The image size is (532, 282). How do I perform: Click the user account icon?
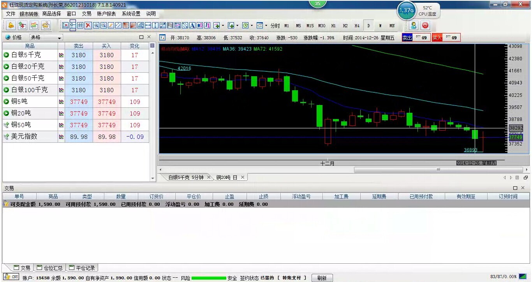pyautogui.click(x=414, y=25)
